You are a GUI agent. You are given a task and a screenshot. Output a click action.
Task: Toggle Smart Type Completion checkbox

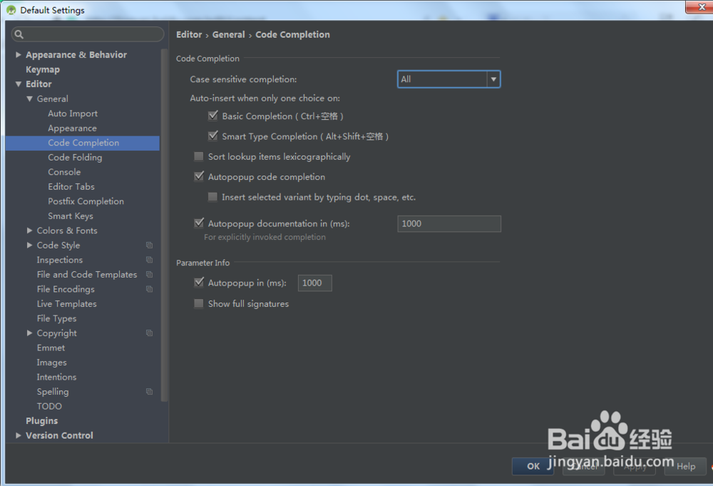point(212,136)
